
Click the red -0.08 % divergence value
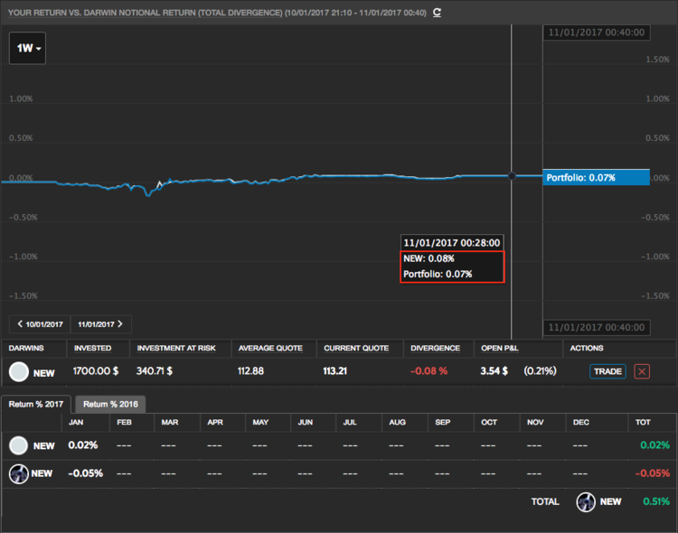(x=429, y=371)
